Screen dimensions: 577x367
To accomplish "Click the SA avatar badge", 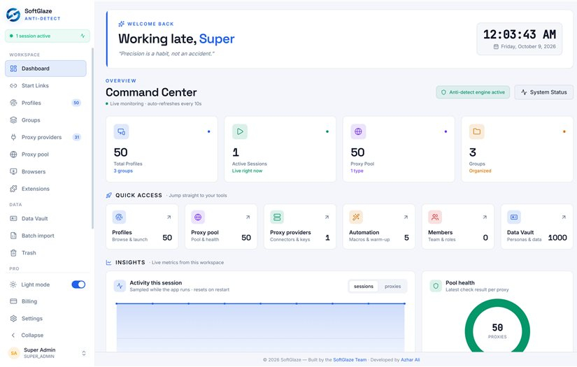I will pyautogui.click(x=14, y=353).
